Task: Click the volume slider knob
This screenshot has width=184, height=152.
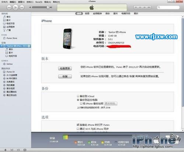Action: point(48,7)
